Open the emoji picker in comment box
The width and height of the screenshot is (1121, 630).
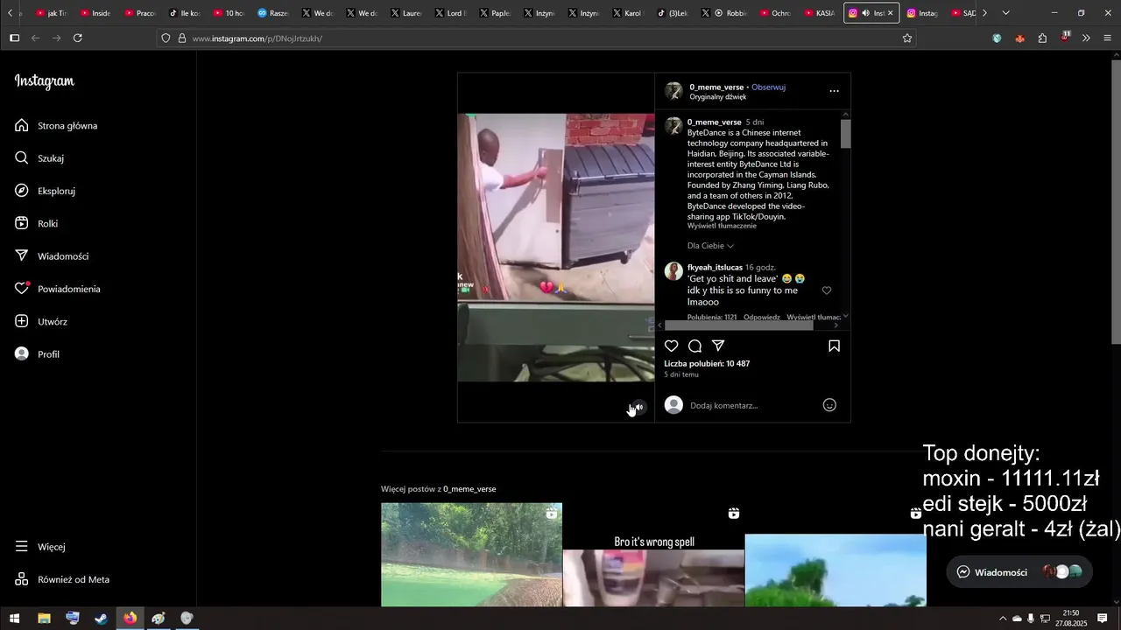829,405
